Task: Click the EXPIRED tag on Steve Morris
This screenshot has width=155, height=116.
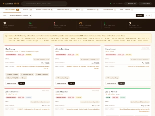Action: [129, 55]
